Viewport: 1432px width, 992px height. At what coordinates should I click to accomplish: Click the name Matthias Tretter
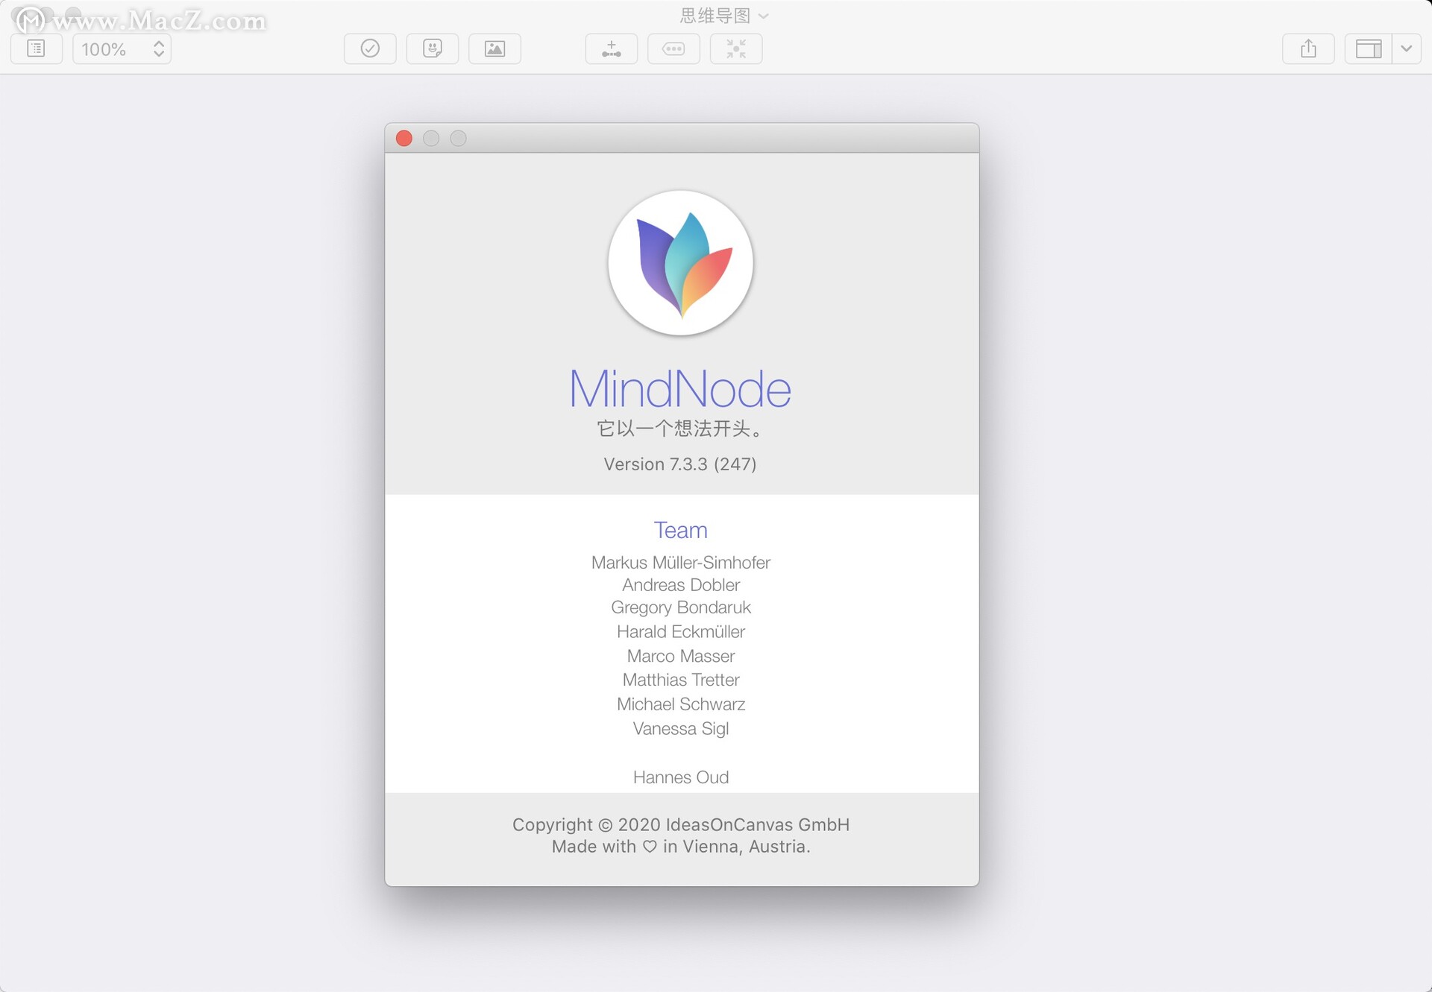[681, 680]
